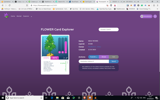
Task: Click the Brave Shields lion icon
Action: (111, 5)
